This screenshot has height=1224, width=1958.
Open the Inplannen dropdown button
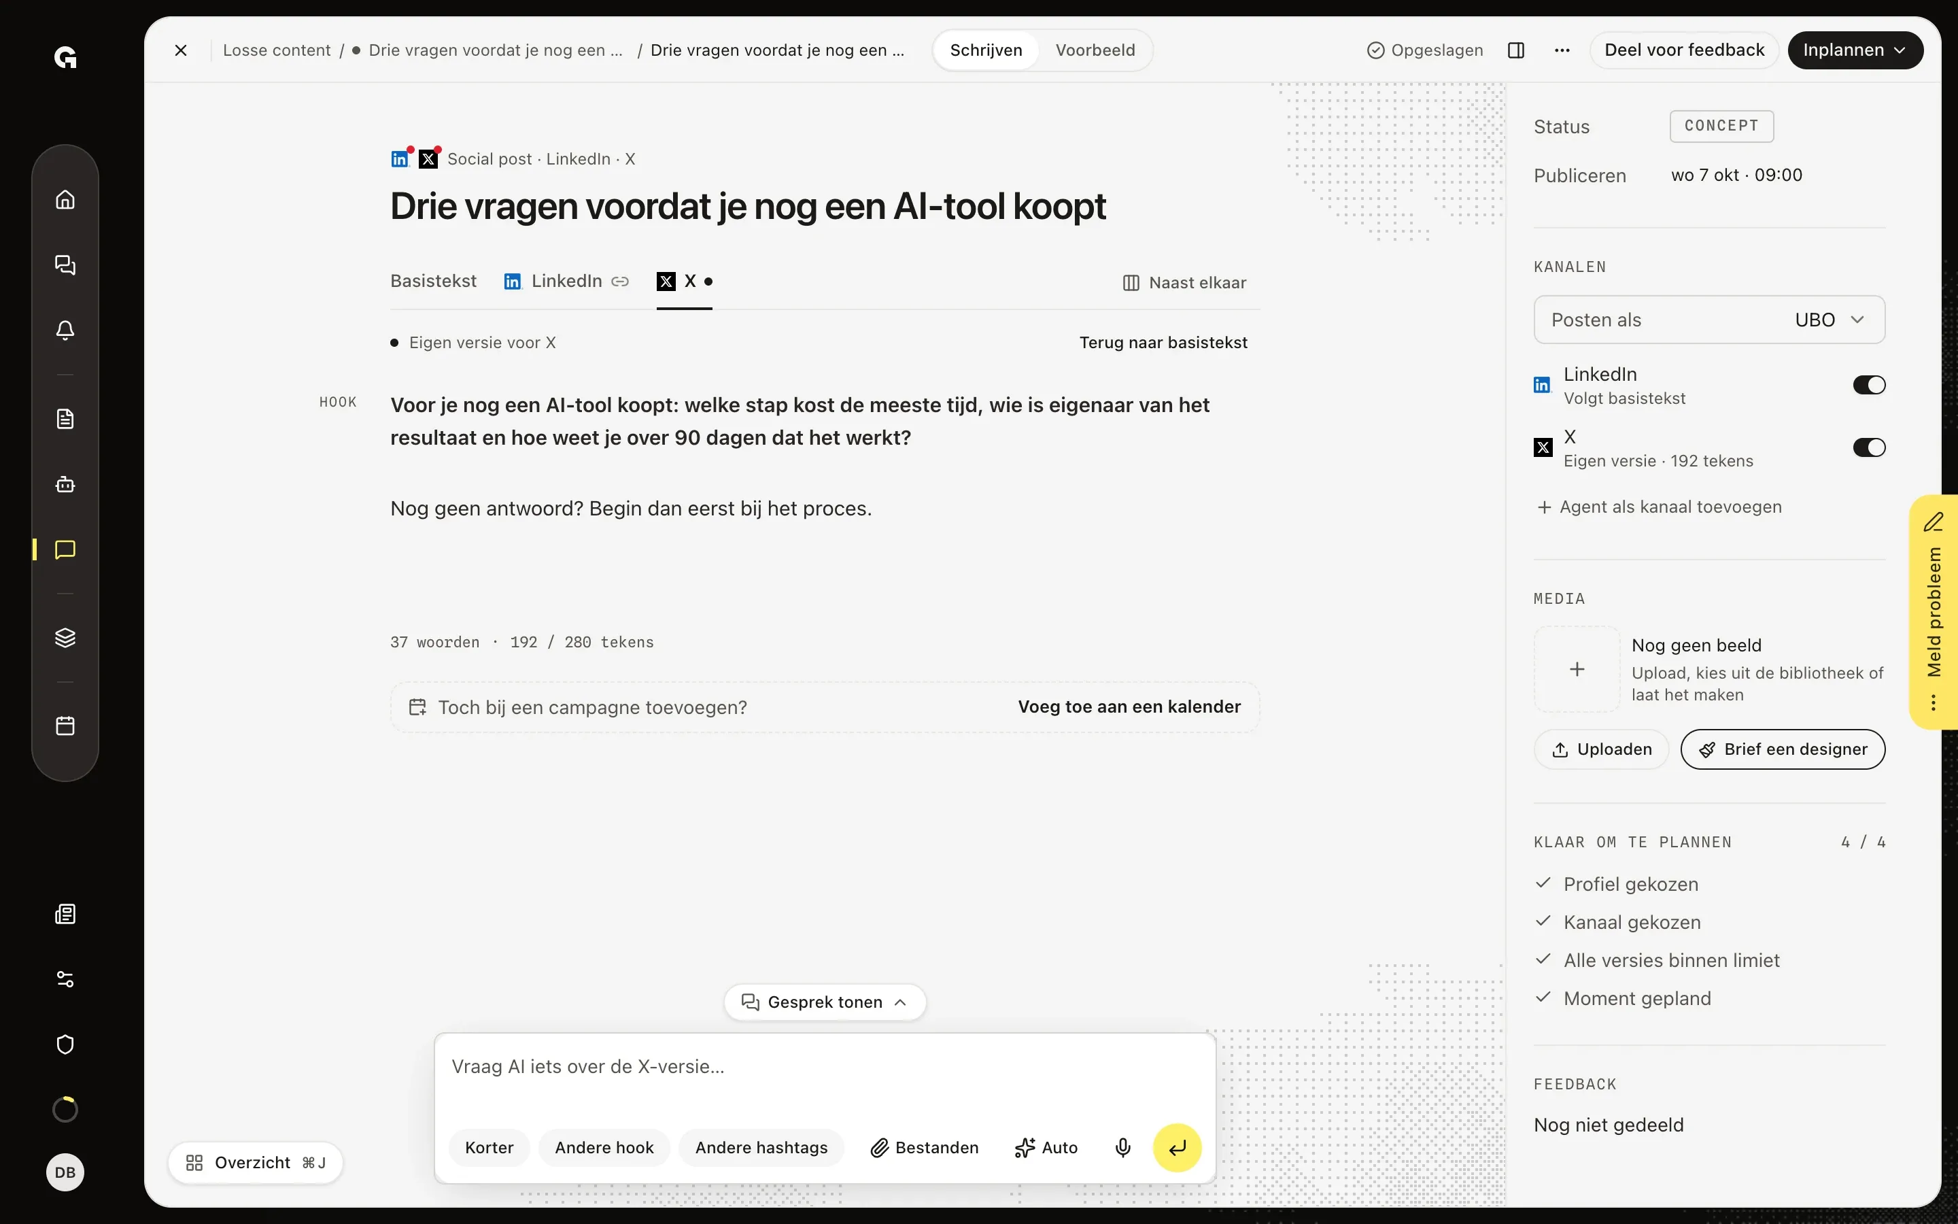pos(1855,50)
